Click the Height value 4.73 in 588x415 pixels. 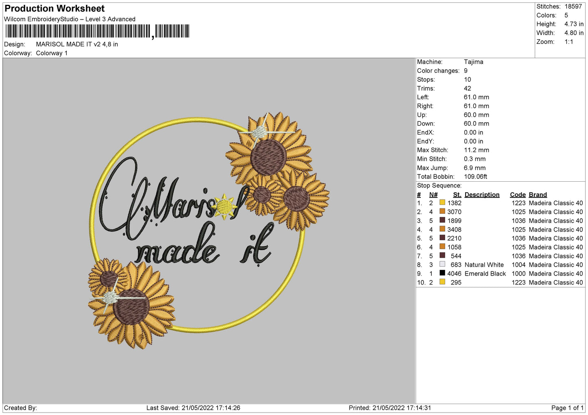574,24
